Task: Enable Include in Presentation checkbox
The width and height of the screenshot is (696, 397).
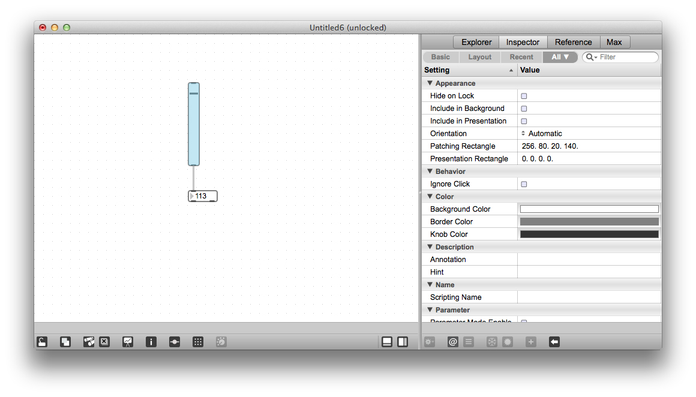Action: [x=524, y=121]
